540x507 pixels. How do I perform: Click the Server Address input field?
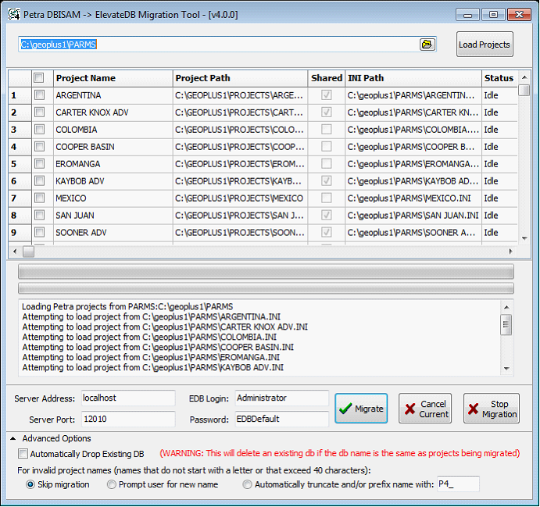pyautogui.click(x=128, y=398)
